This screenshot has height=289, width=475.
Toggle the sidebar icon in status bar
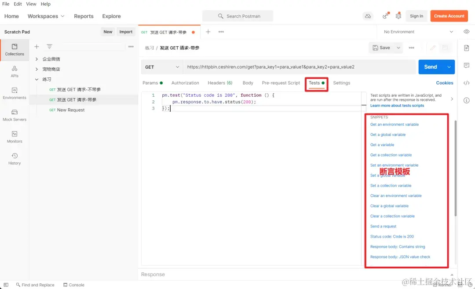pyautogui.click(x=6, y=285)
